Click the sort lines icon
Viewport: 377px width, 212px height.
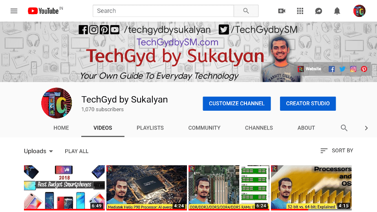pyautogui.click(x=324, y=151)
